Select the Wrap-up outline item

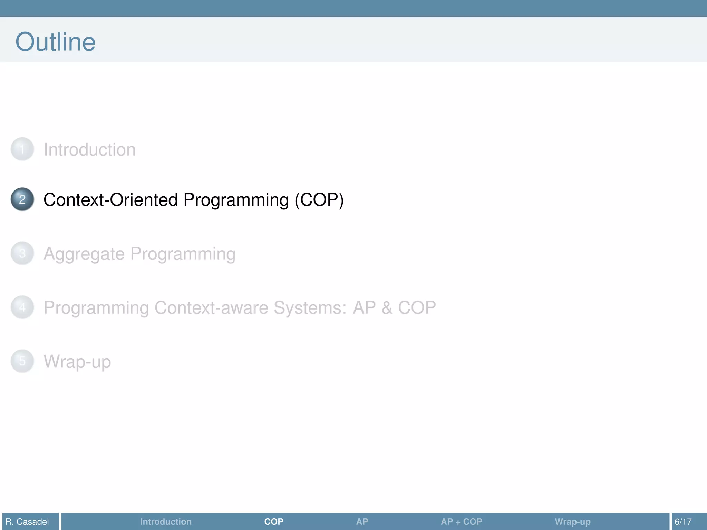(x=77, y=362)
